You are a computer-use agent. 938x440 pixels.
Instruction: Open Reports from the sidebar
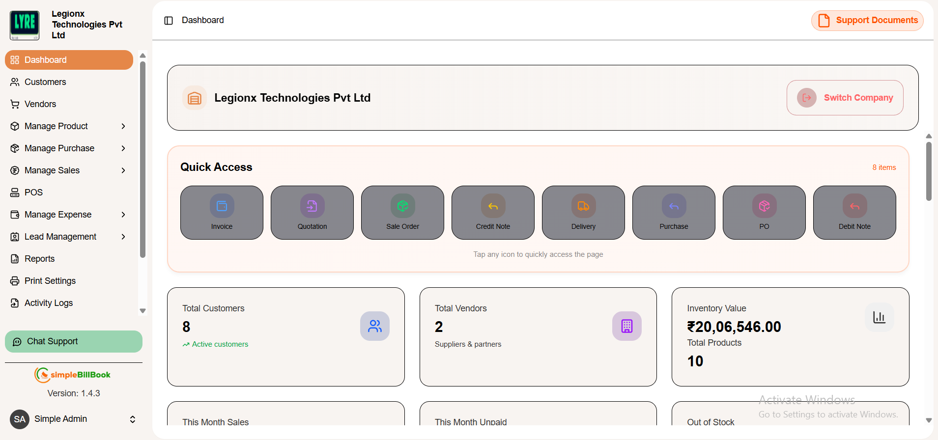pyautogui.click(x=69, y=259)
